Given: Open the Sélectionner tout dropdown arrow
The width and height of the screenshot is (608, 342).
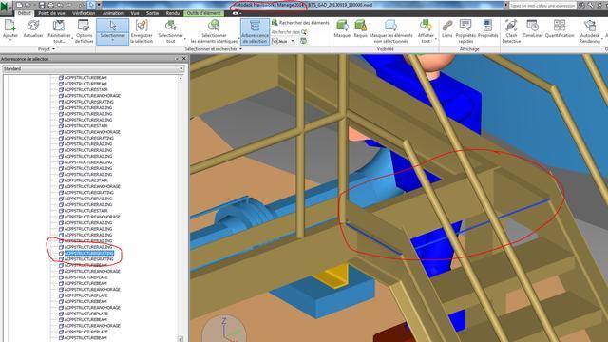Looking at the screenshot, I should click(x=184, y=39).
